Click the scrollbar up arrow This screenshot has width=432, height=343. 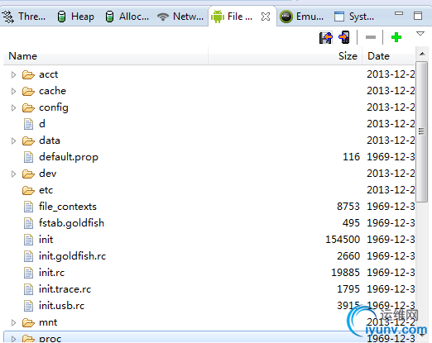pos(422,54)
